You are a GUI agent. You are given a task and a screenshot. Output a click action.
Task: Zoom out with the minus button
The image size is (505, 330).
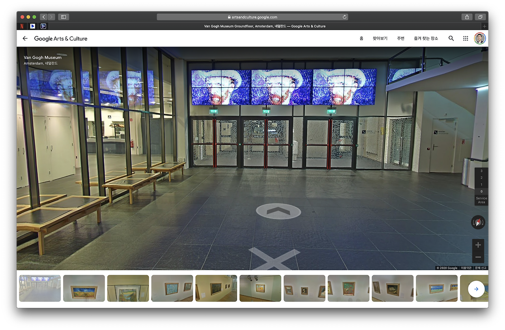(478, 257)
